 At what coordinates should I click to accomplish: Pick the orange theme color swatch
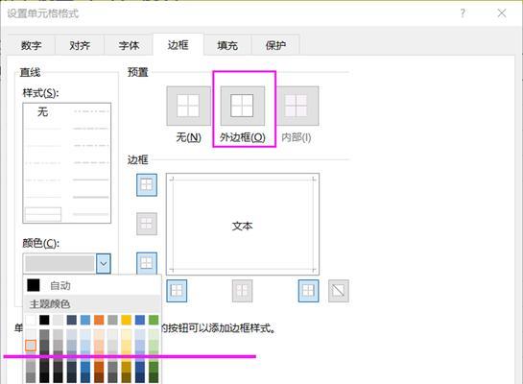pyautogui.click(x=99, y=320)
